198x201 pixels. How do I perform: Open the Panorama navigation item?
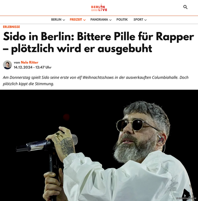pos(99,19)
